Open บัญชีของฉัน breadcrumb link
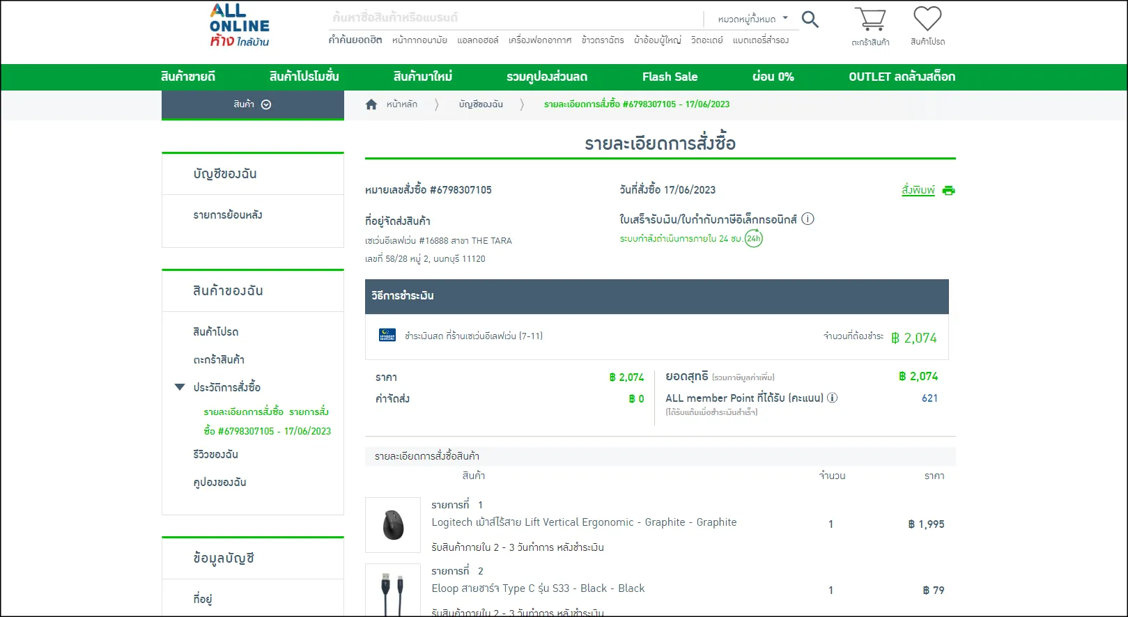 point(481,104)
